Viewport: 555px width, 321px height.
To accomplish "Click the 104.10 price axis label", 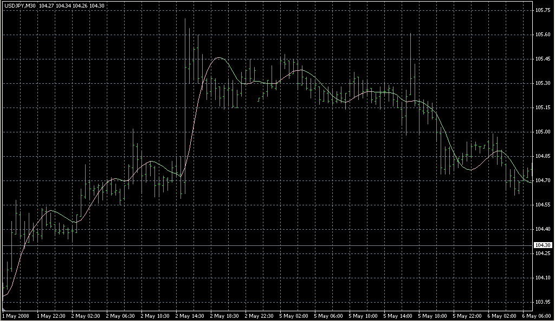I will (543, 278).
